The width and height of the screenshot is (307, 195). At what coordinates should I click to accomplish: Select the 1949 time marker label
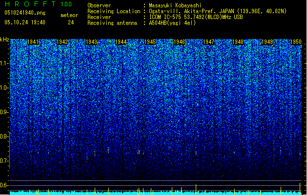click(267, 42)
